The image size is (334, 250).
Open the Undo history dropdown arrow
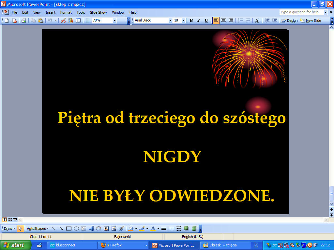point(55,21)
